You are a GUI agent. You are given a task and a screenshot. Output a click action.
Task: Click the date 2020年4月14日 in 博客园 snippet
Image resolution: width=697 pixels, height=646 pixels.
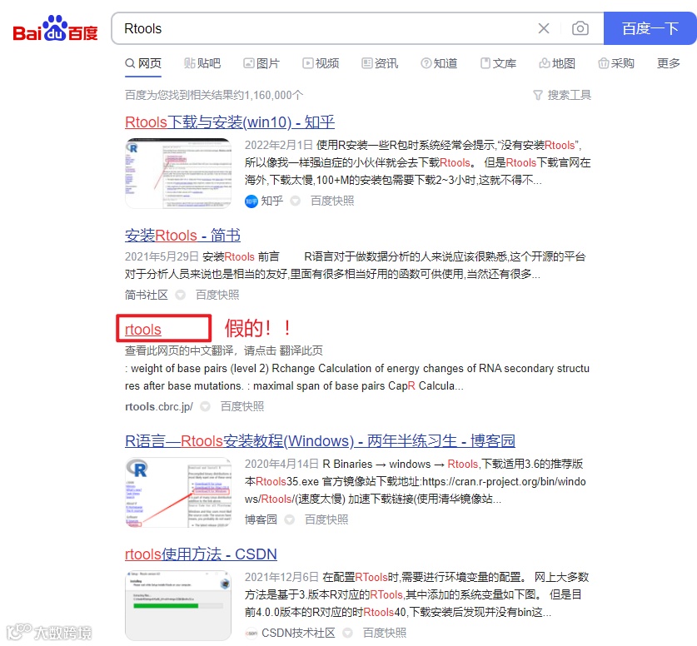pyautogui.click(x=281, y=464)
